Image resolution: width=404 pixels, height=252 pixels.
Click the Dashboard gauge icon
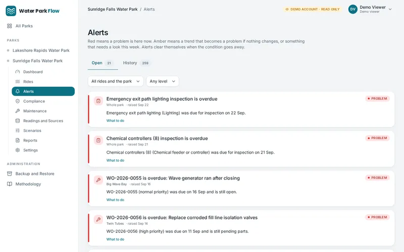pyautogui.click(x=18, y=72)
